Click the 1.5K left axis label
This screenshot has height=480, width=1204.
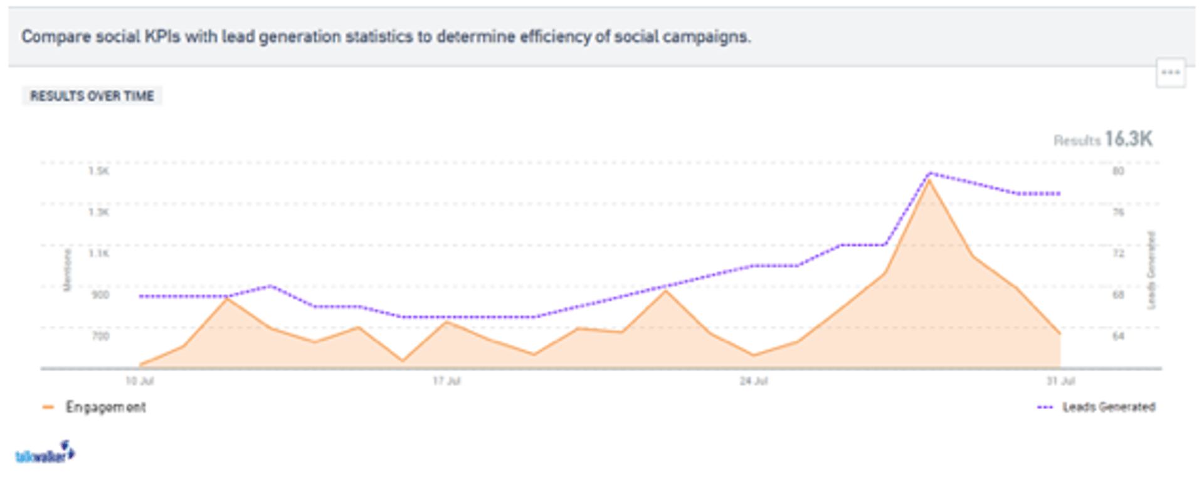click(x=98, y=171)
